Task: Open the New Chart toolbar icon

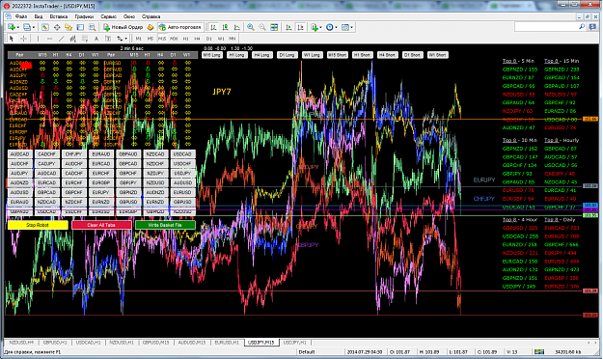Action: coord(12,27)
